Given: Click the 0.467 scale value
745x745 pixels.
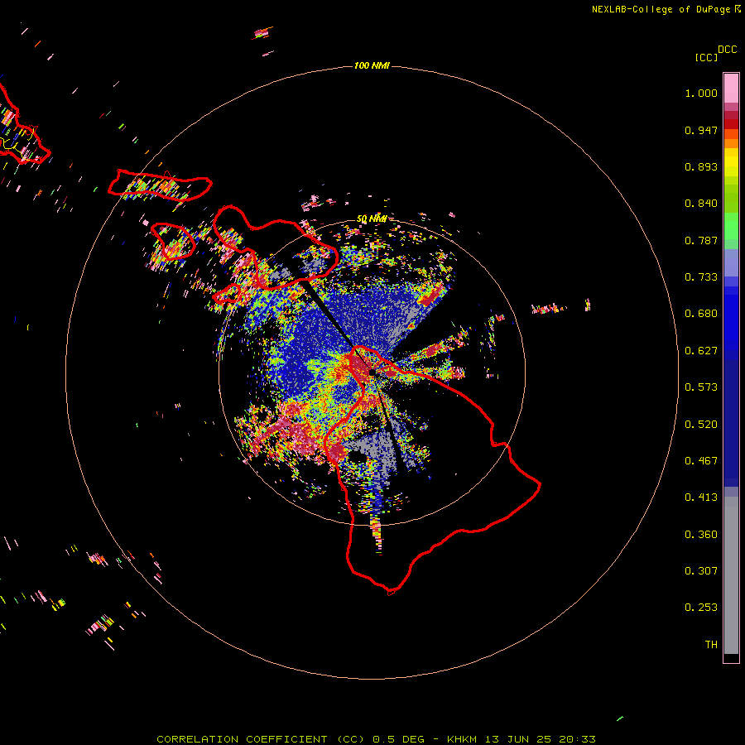Looking at the screenshot, I should 701,461.
